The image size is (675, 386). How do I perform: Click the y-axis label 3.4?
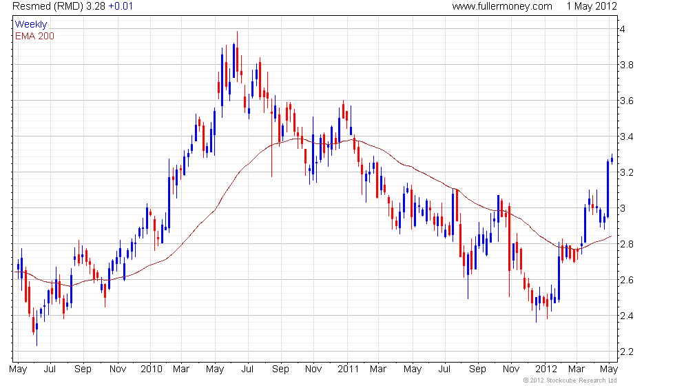click(x=626, y=137)
